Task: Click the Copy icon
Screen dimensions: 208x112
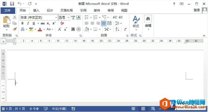Action: click(x=15, y=23)
